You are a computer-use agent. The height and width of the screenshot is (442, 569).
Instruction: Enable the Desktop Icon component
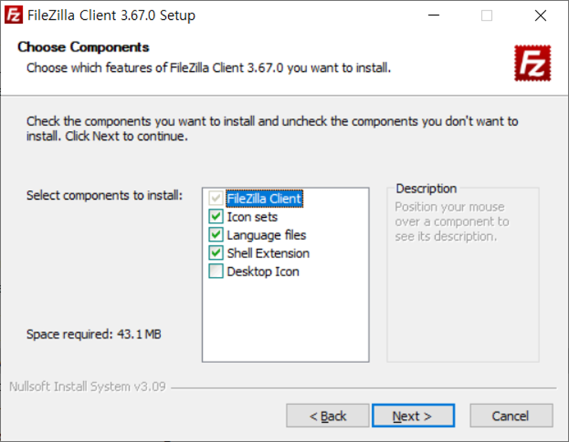[217, 271]
